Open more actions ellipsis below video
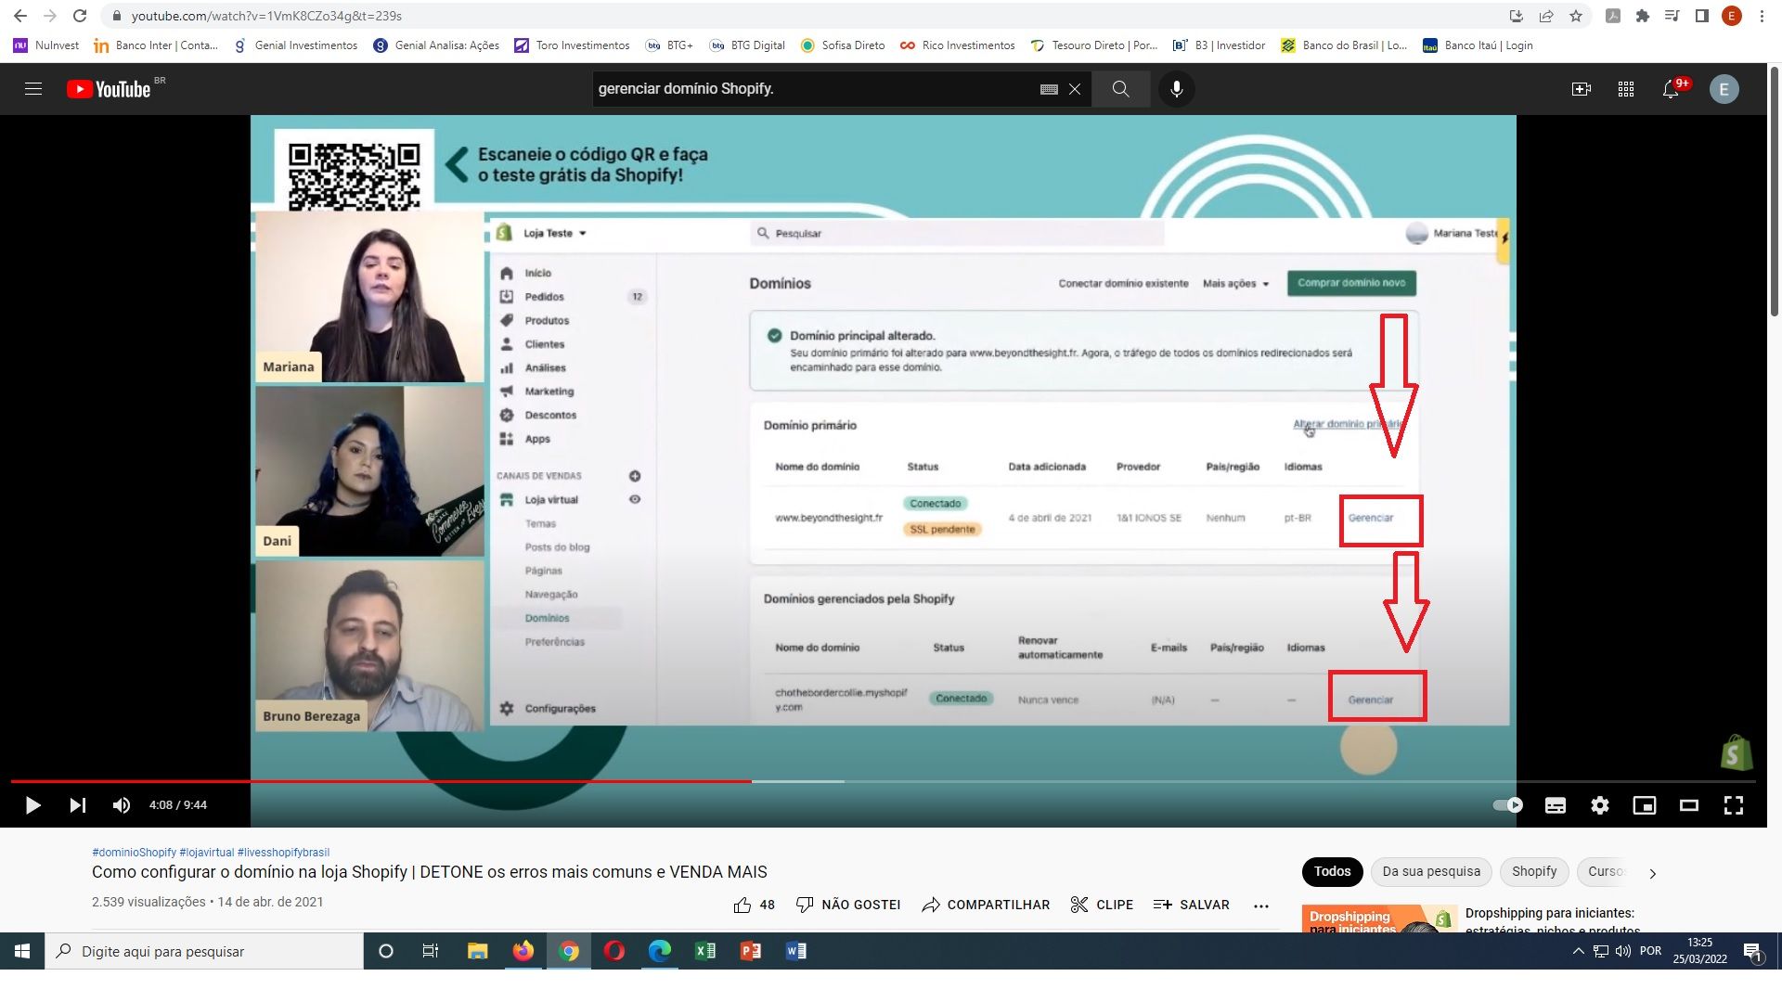The image size is (1782, 1002). (1261, 906)
